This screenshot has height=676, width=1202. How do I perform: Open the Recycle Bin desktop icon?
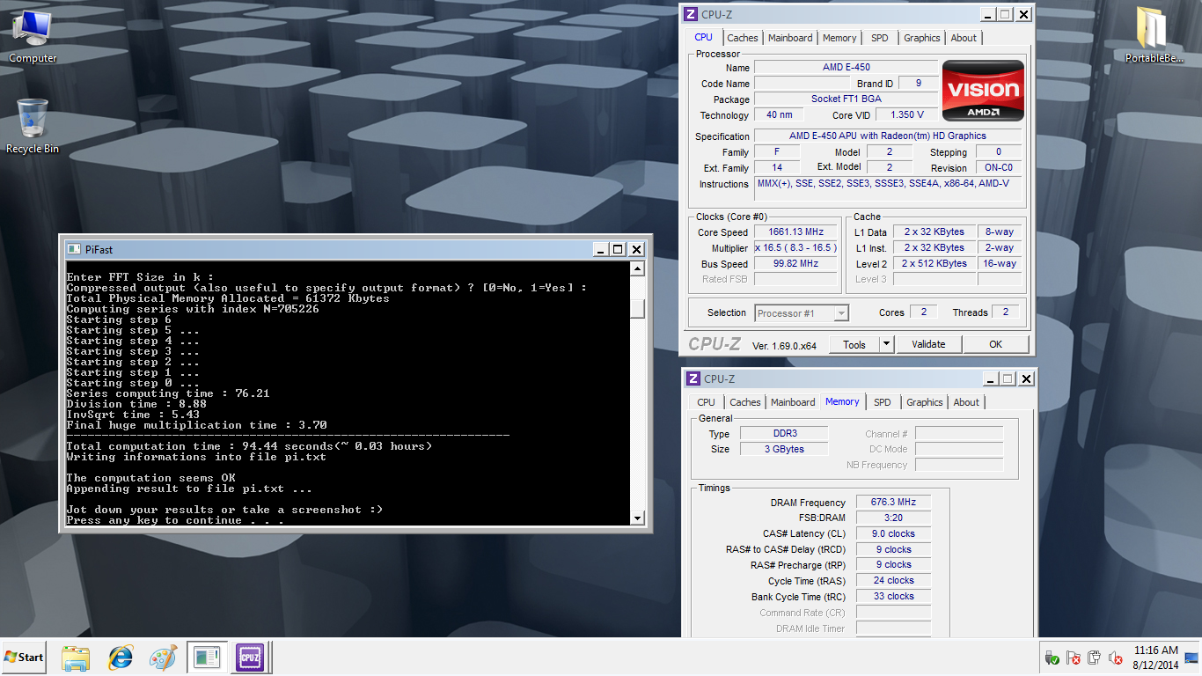33,126
